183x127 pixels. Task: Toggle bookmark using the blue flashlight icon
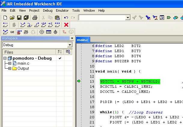[x=148, y=18]
